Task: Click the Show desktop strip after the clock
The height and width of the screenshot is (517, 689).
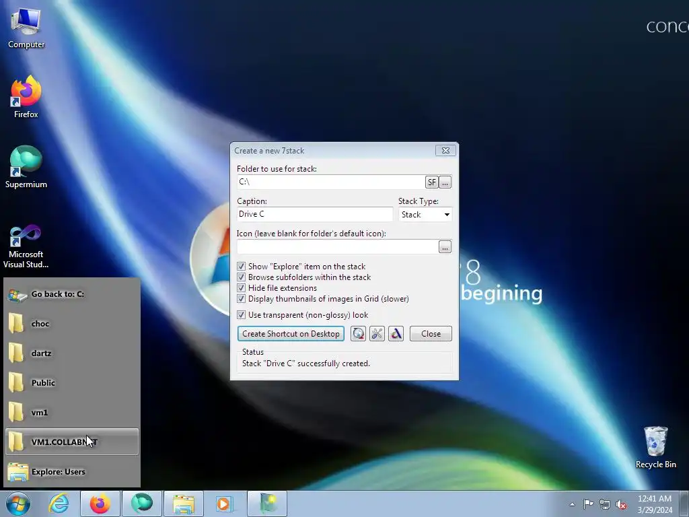Action: (684, 504)
